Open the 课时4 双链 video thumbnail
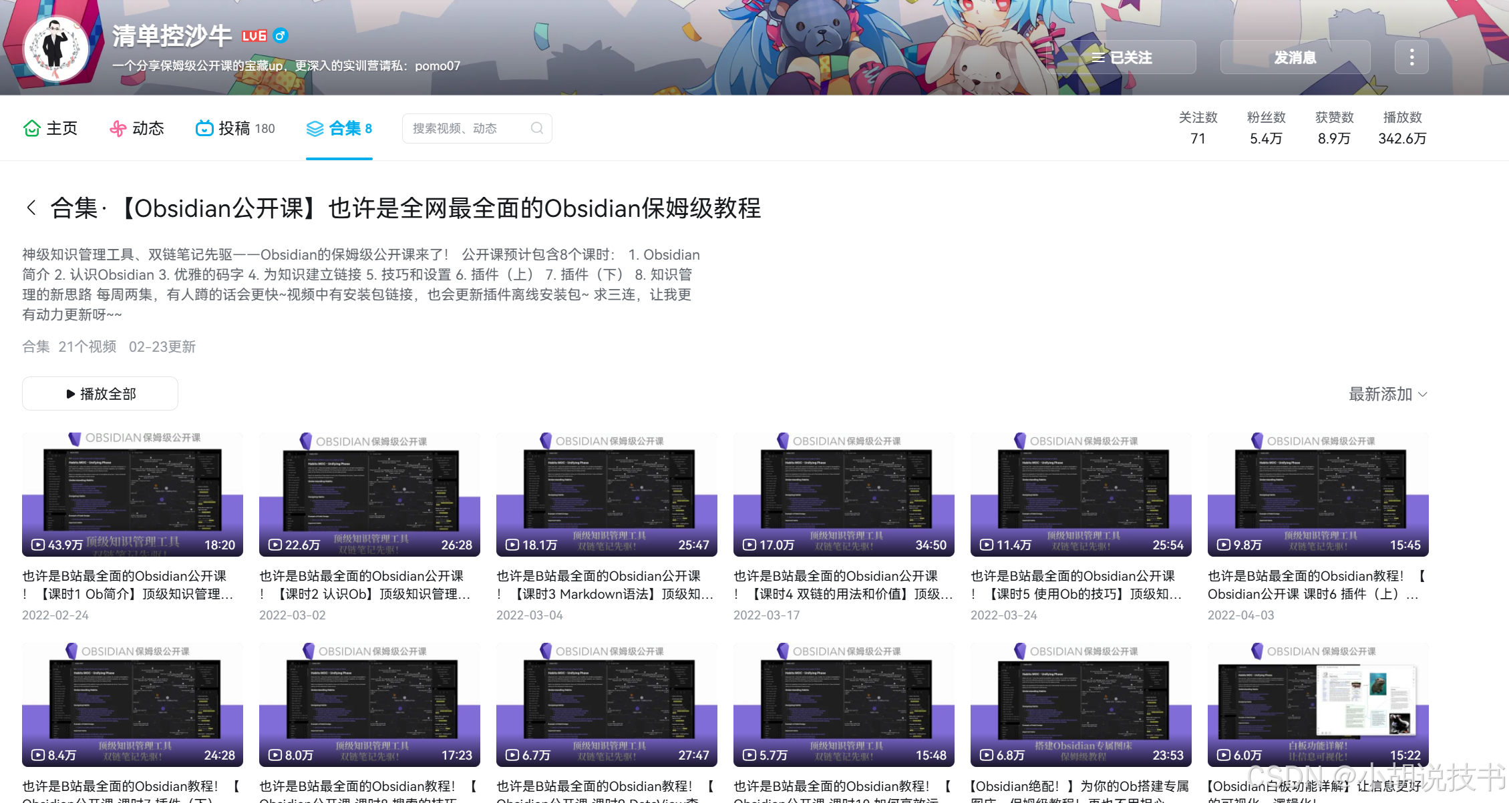1509x803 pixels. [844, 494]
